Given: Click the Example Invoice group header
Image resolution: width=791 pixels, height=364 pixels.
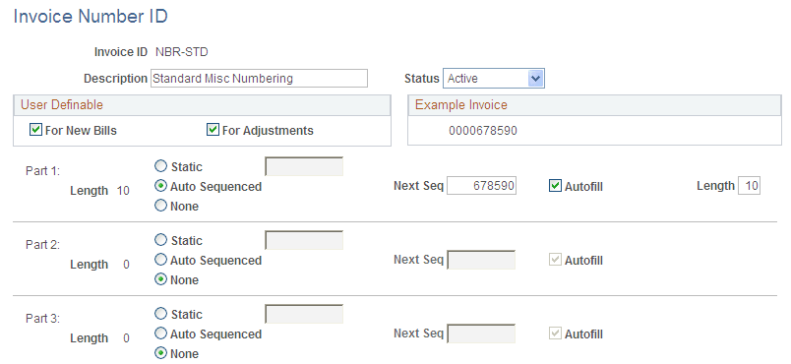Looking at the screenshot, I should coord(594,105).
